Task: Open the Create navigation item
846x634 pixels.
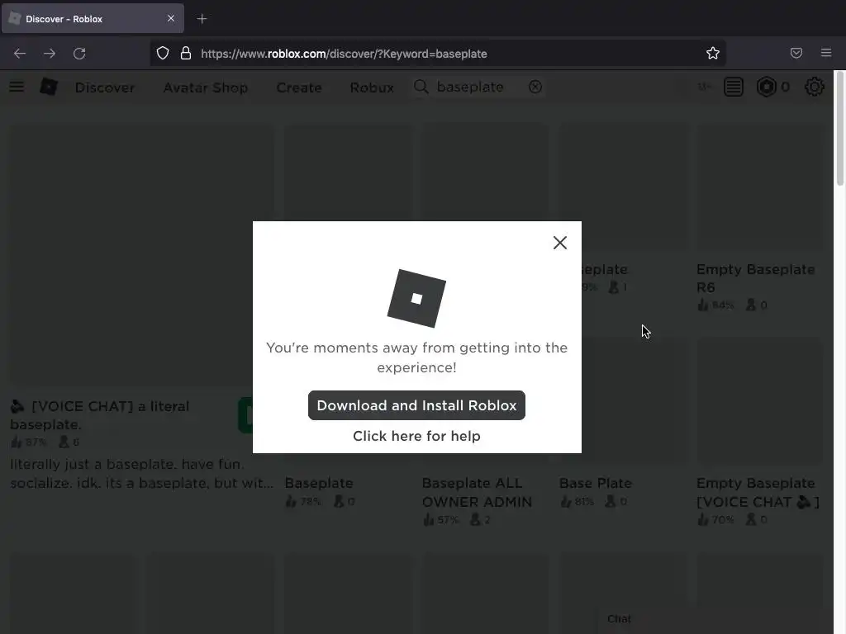Action: [x=299, y=88]
